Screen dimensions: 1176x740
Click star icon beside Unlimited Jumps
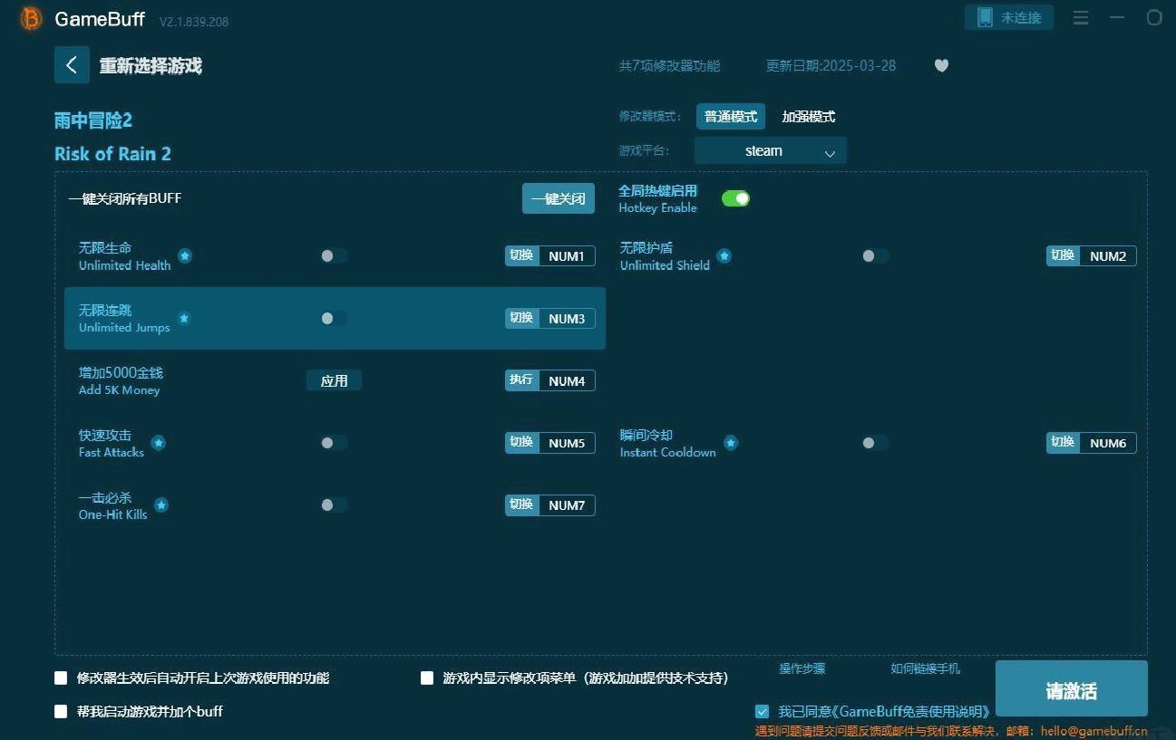pos(184,319)
